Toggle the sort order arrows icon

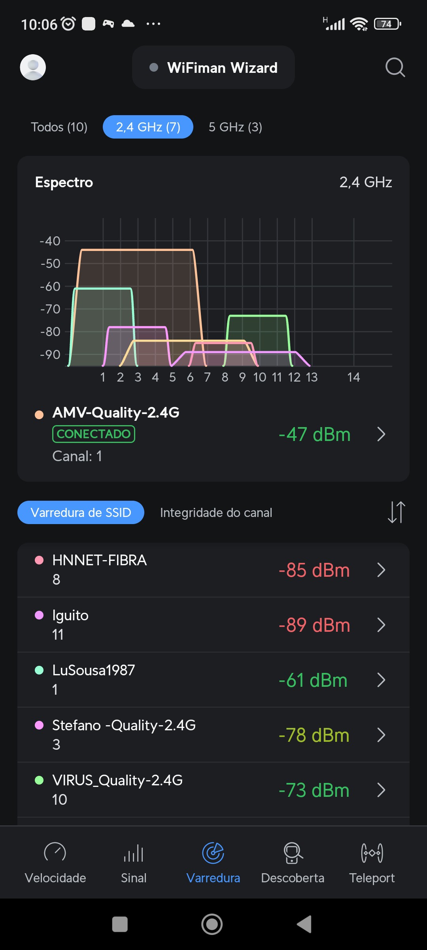click(x=396, y=512)
